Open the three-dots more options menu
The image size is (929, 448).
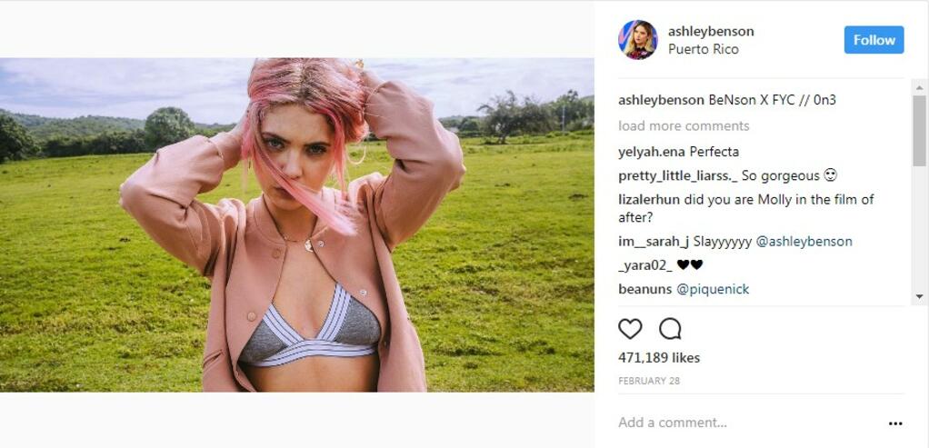point(895,423)
